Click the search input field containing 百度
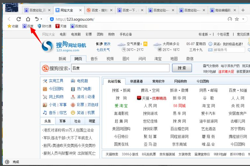 pos(120,68)
